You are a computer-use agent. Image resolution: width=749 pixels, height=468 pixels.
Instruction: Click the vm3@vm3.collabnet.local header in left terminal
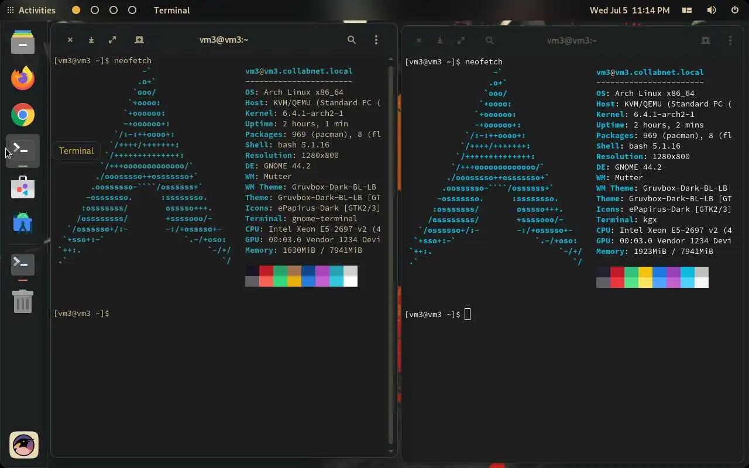tap(299, 71)
